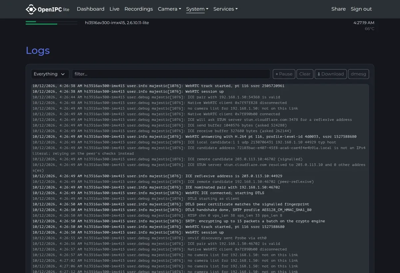Image resolution: width=400 pixels, height=273 pixels.
Task: Clear the log output
Action: (305, 74)
